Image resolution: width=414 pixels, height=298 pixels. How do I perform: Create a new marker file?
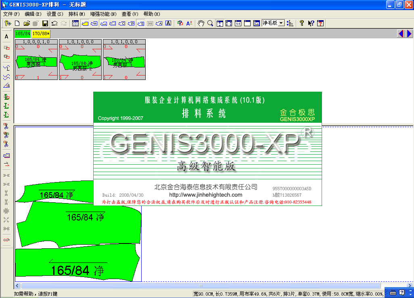click(x=17, y=23)
